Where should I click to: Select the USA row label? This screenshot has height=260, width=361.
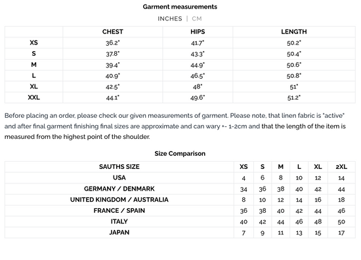pos(119,177)
